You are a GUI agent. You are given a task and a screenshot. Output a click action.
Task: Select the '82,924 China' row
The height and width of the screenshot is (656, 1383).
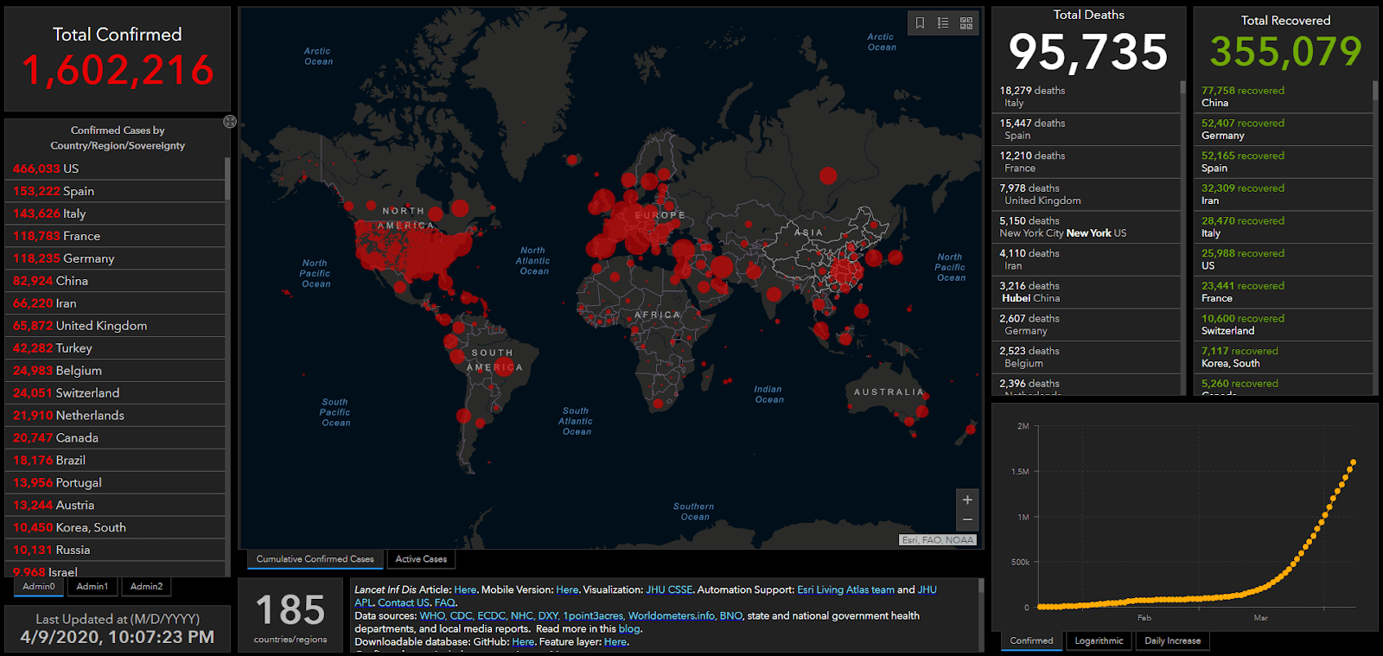tap(116, 281)
